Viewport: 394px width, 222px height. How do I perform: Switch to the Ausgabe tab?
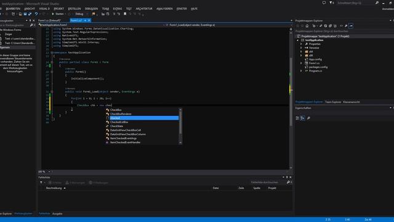(x=57, y=214)
